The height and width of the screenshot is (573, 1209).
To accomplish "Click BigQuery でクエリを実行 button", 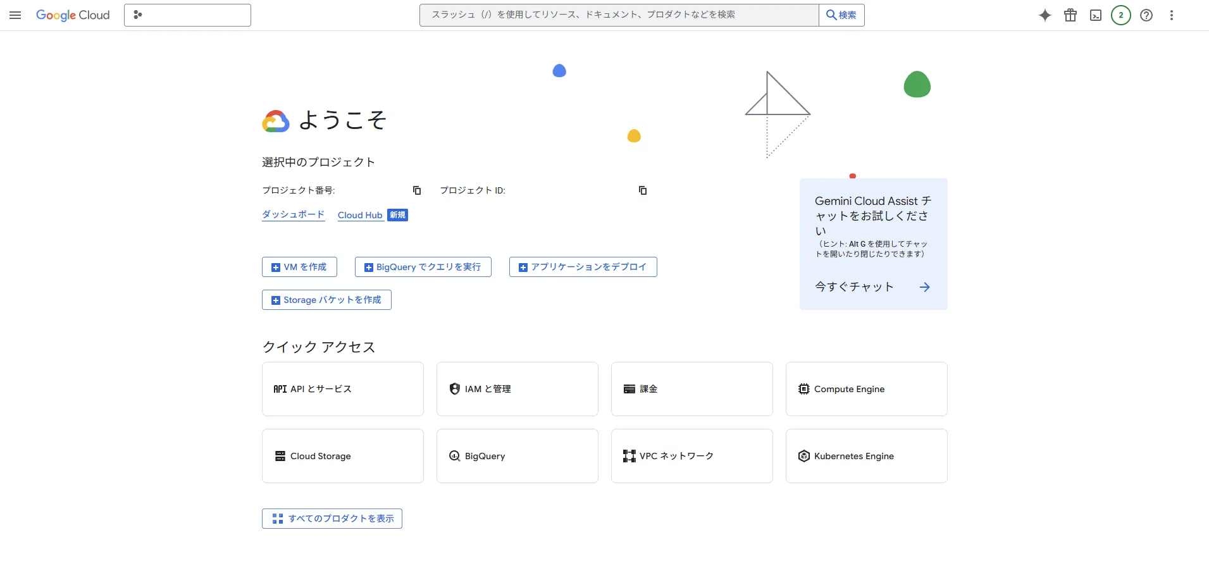I will pyautogui.click(x=423, y=267).
